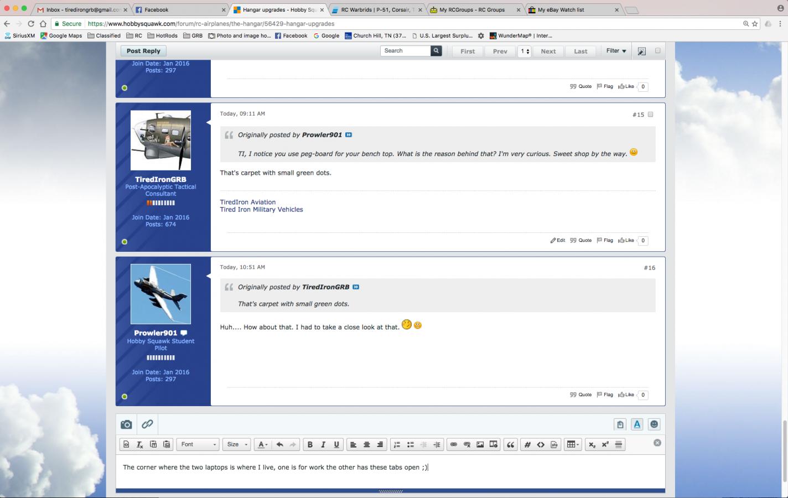
Task: Open the page number selector
Action: pos(525,51)
